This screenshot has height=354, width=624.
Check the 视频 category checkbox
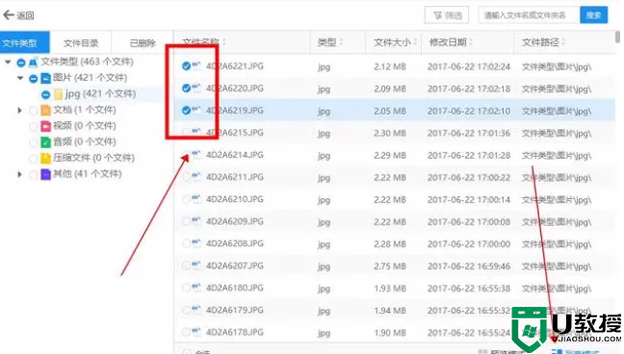pyautogui.click(x=34, y=126)
